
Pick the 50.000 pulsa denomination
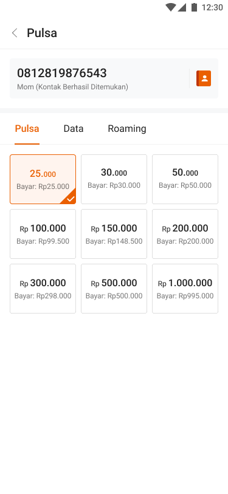pyautogui.click(x=185, y=179)
